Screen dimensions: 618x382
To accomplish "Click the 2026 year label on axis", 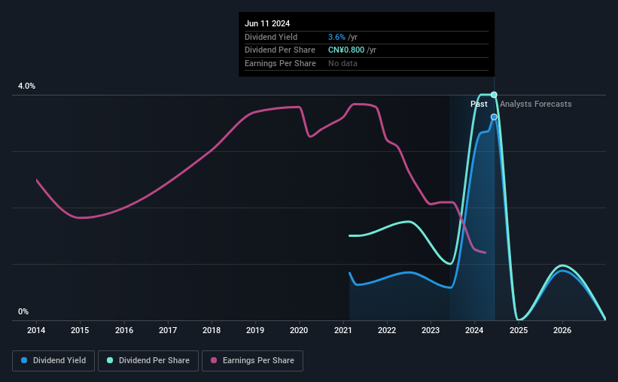I will coord(562,330).
